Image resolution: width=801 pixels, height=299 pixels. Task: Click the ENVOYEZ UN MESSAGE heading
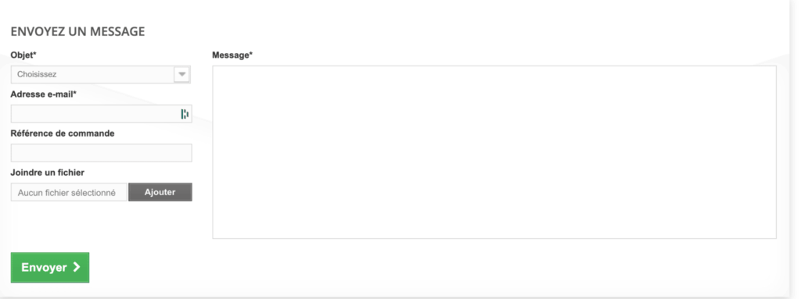pyautogui.click(x=77, y=32)
